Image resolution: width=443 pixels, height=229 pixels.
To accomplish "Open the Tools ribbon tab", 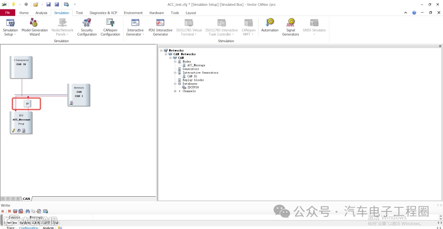I will [175, 13].
